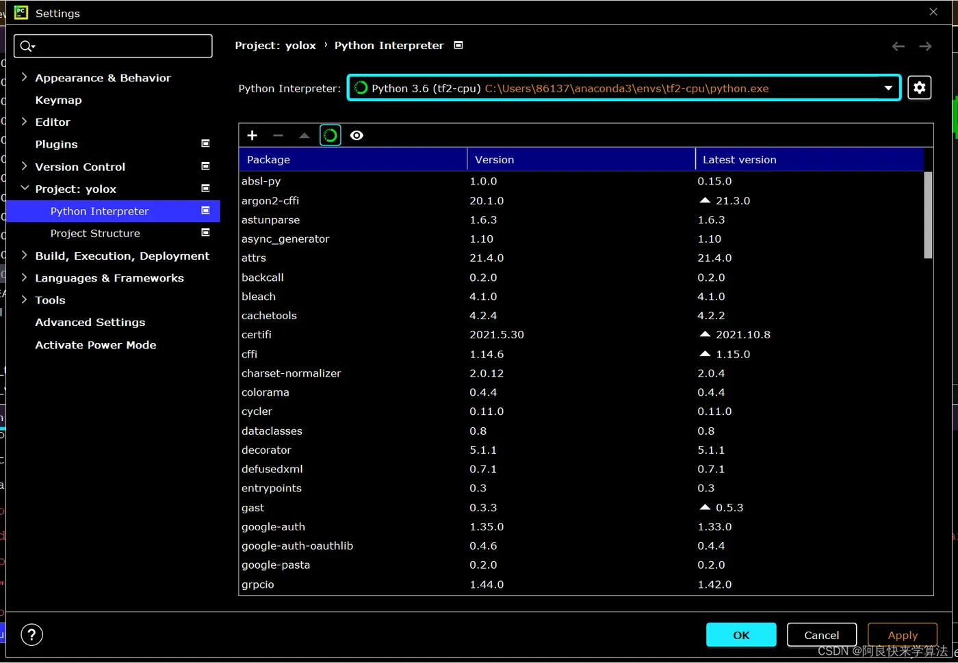The height and width of the screenshot is (663, 958).
Task: Select the backcall package row
Action: point(581,278)
